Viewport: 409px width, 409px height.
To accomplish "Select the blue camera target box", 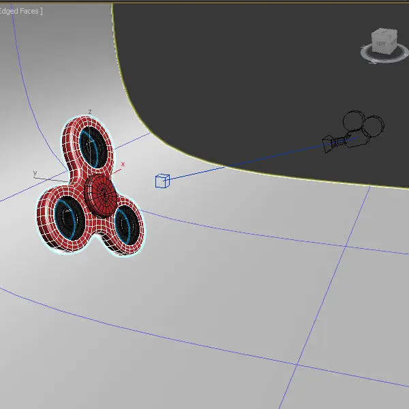I will pyautogui.click(x=162, y=181).
